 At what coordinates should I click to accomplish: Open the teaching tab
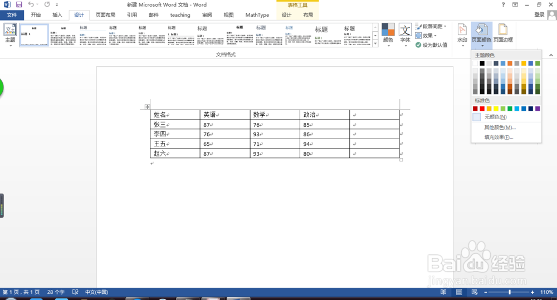pyautogui.click(x=180, y=15)
